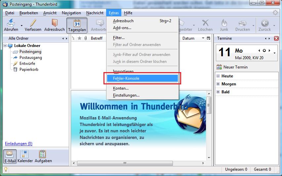Click the lightbulb status bar icon
The height and width of the screenshot is (176, 282).
[x=6, y=169]
